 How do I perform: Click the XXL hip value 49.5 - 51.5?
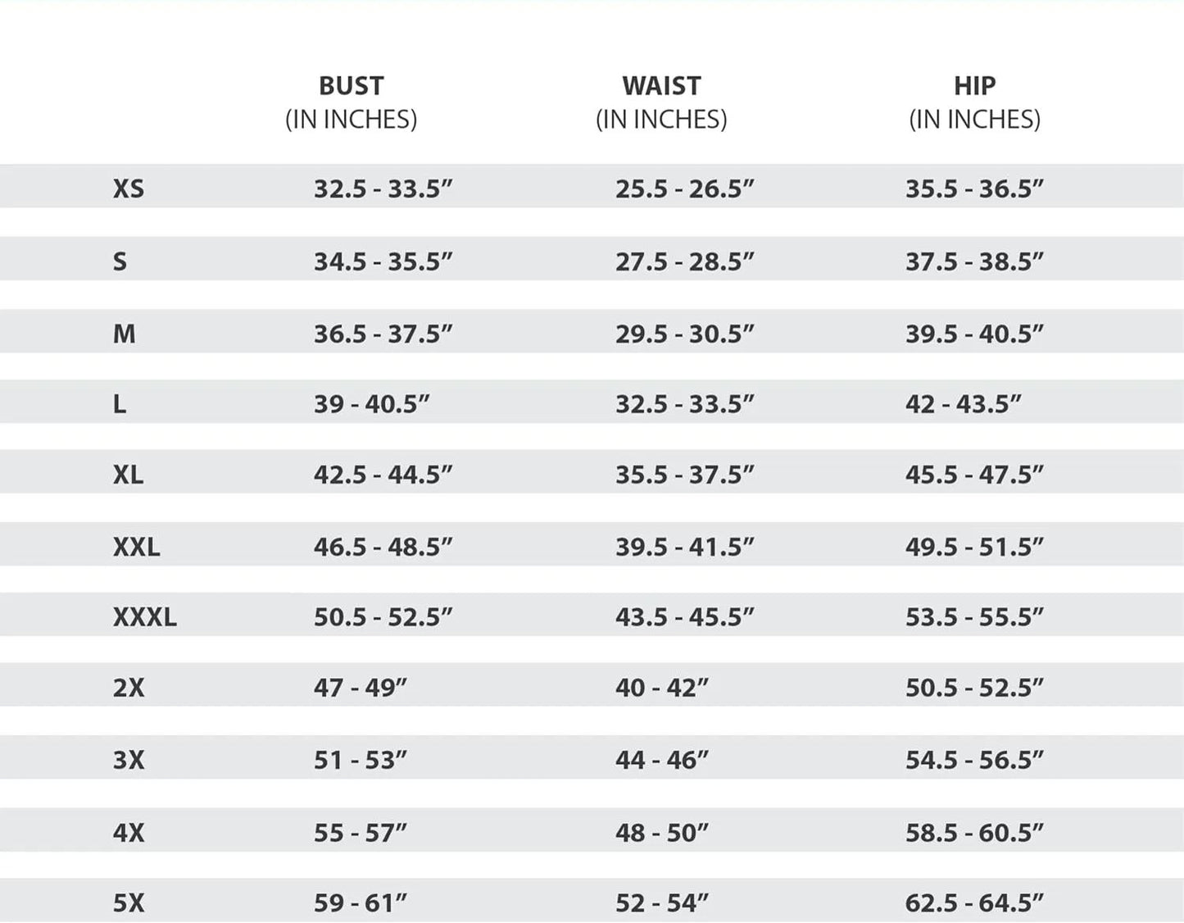click(974, 547)
